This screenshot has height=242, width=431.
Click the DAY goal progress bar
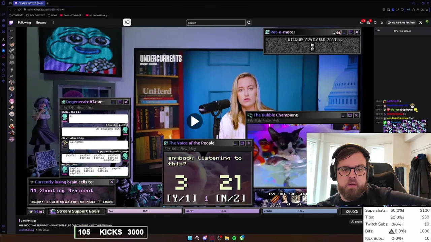click(x=145, y=211)
